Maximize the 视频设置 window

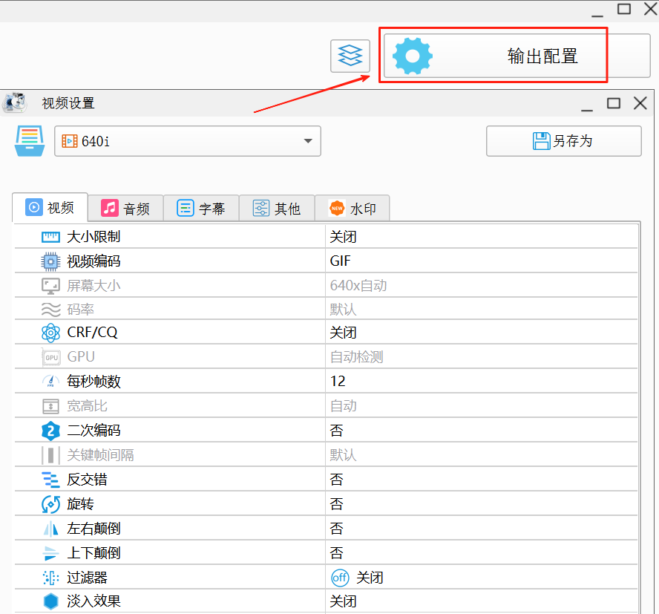(614, 103)
